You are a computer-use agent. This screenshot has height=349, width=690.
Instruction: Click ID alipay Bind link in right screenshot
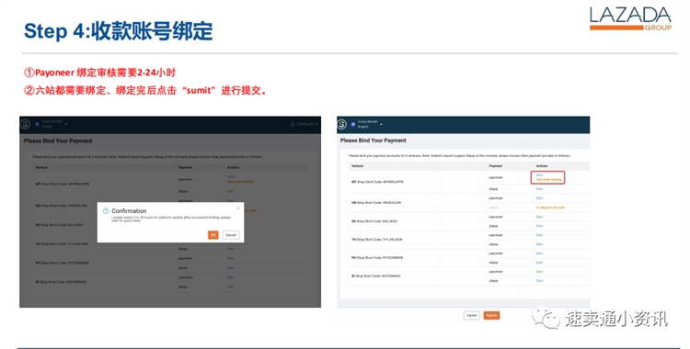[539, 281]
